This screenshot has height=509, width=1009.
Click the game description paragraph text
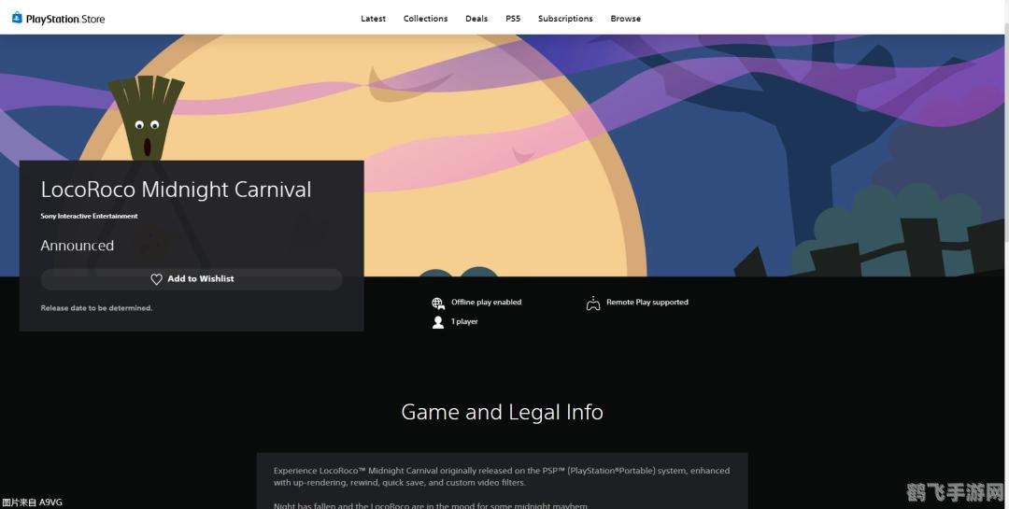point(502,476)
